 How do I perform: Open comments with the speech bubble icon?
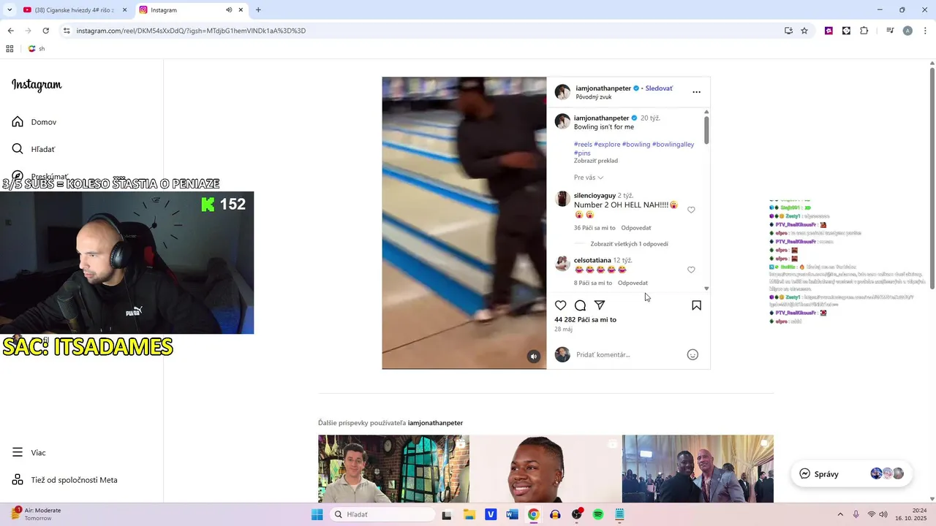click(x=580, y=305)
